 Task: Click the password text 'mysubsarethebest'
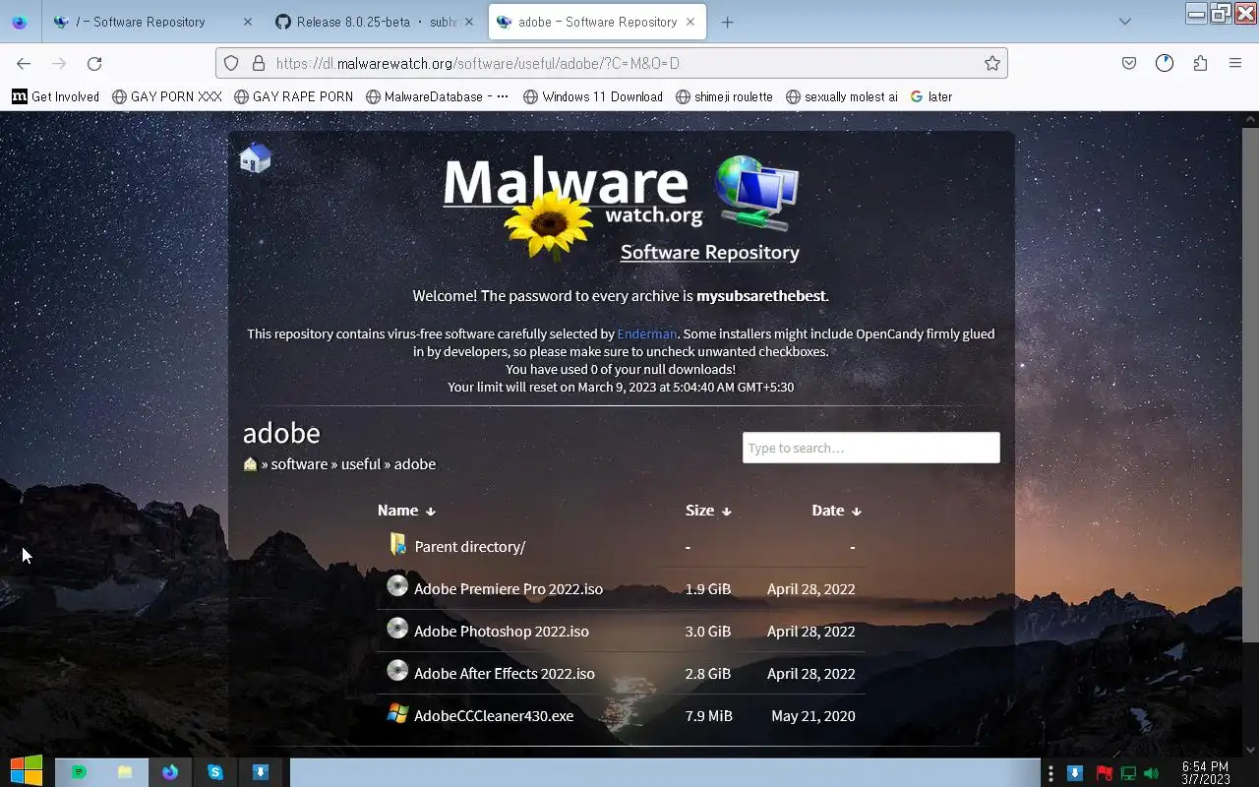761,295
